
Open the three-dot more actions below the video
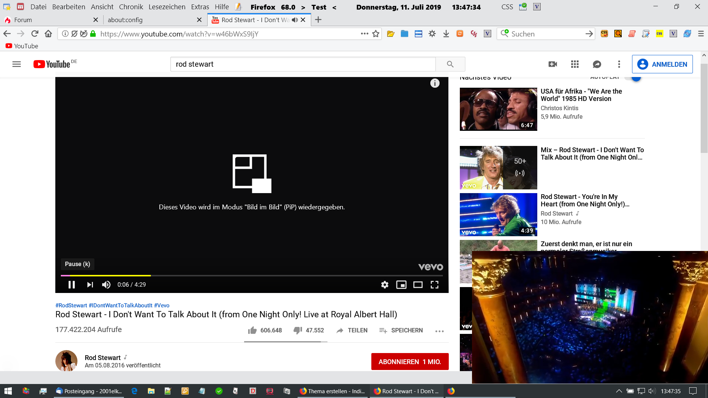(439, 331)
